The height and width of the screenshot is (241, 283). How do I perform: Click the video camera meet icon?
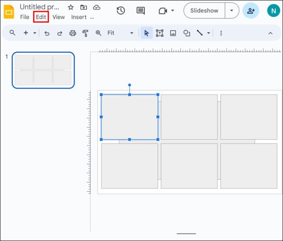[163, 11]
